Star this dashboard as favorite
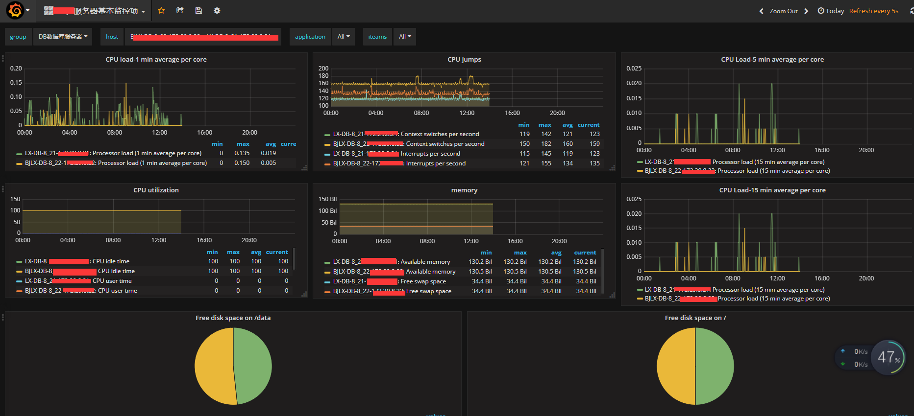Screen dimensions: 914x416 [x=161, y=11]
